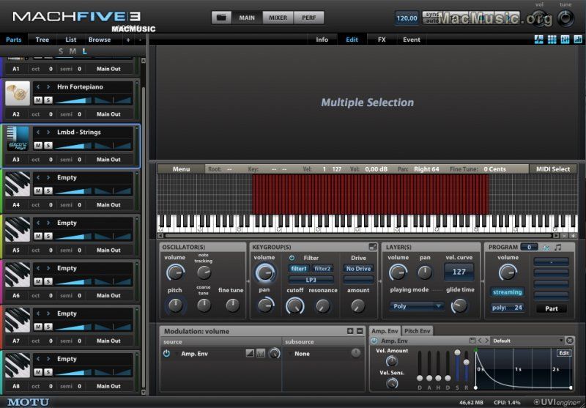
Task: Open the FX tab
Action: click(x=382, y=40)
